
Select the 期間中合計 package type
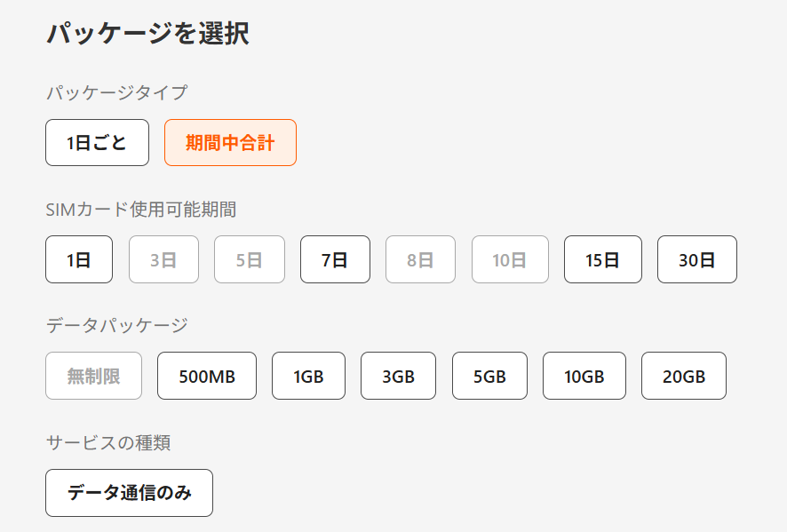[230, 142]
